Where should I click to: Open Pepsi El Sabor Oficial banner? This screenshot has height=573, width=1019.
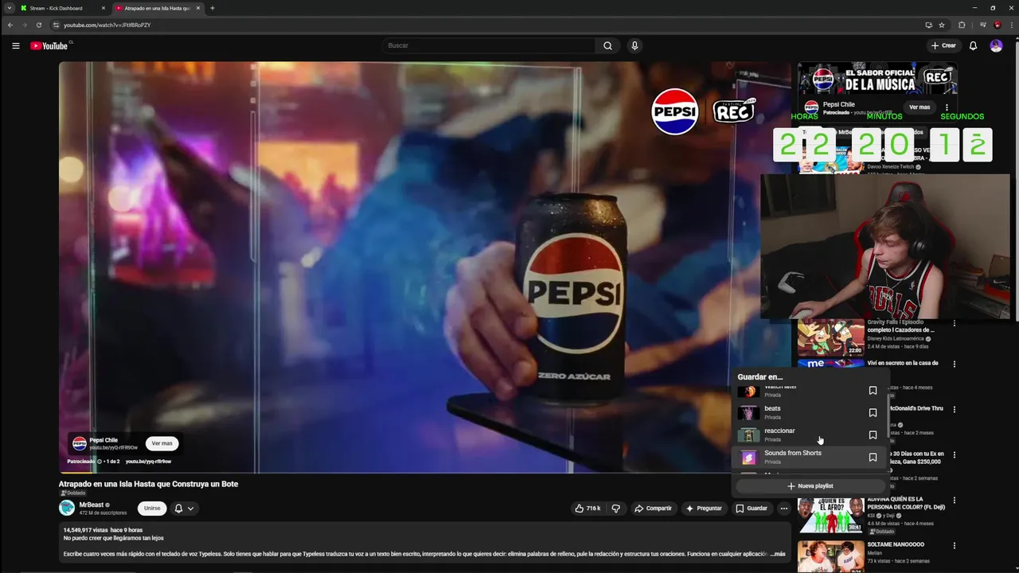pos(877,79)
